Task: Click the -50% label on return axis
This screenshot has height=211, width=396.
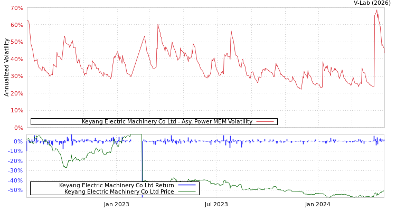Action: click(x=15, y=190)
